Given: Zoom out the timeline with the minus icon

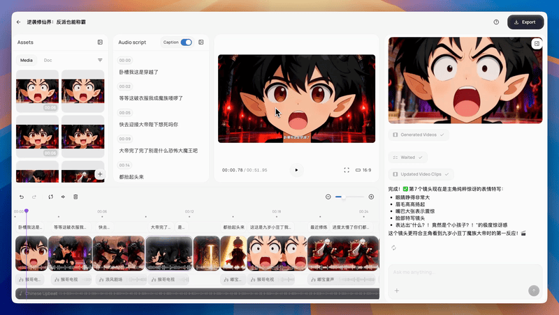Looking at the screenshot, I should point(328,197).
